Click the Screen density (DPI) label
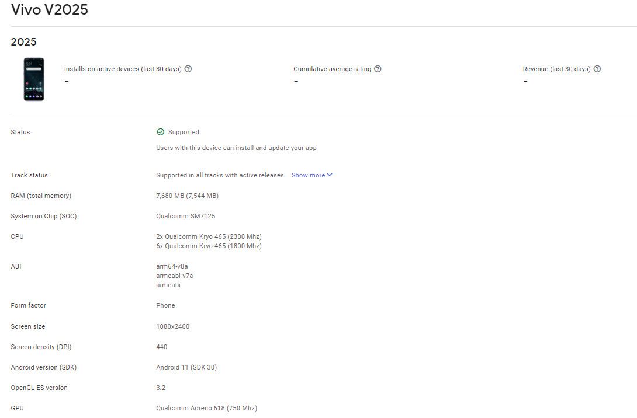 (x=41, y=347)
